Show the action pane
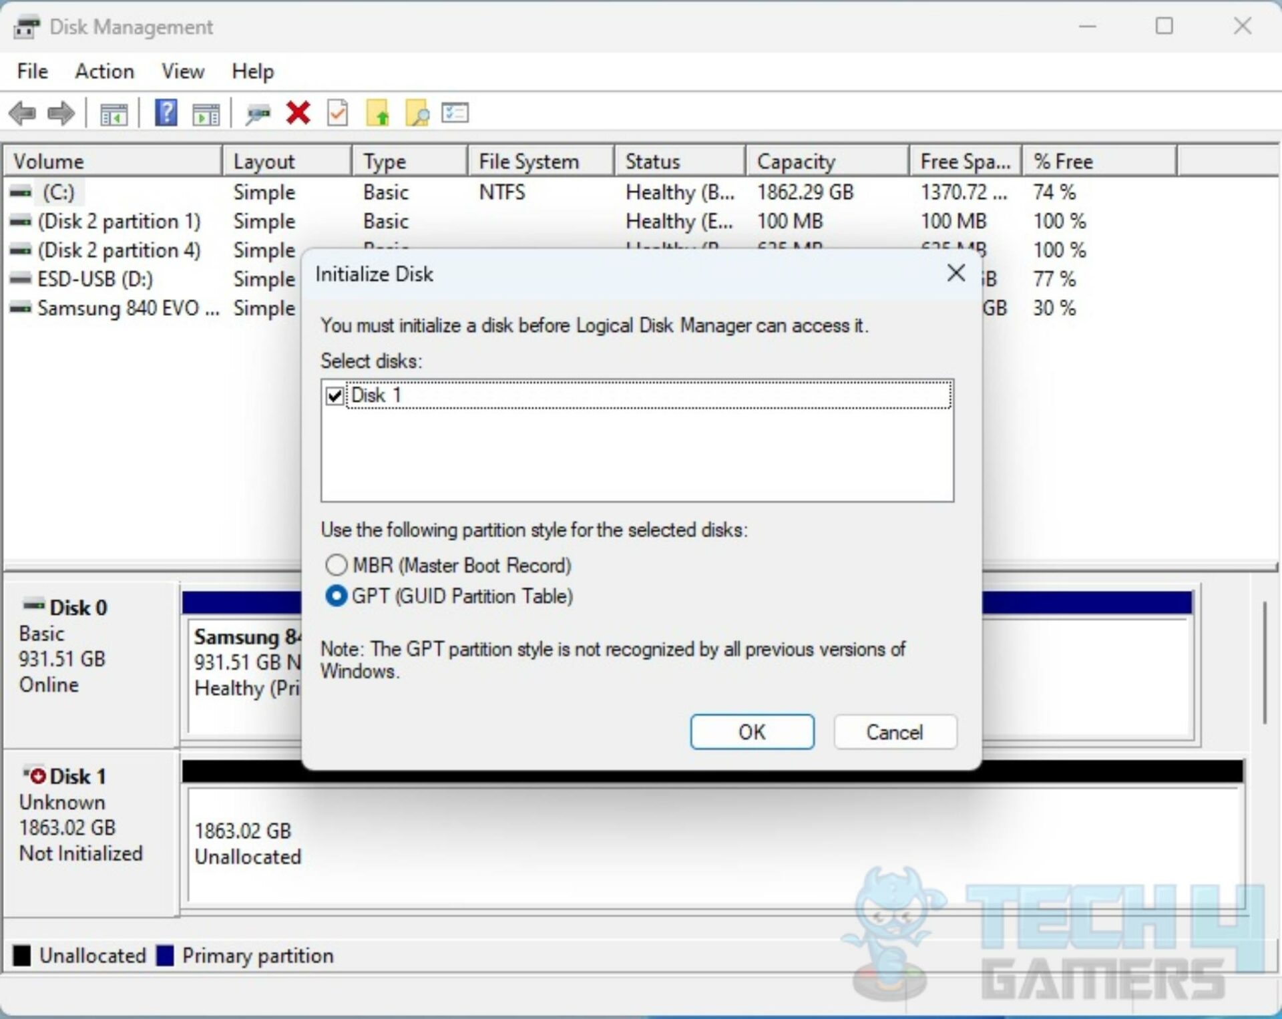The height and width of the screenshot is (1019, 1282). (x=206, y=114)
